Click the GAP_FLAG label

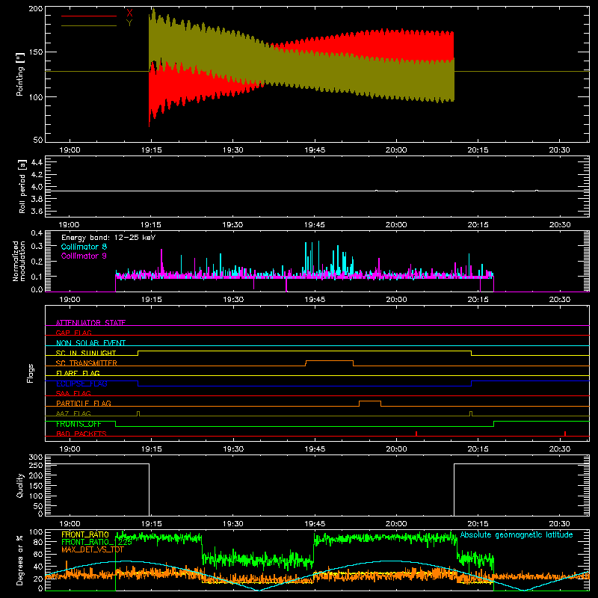pos(73,333)
